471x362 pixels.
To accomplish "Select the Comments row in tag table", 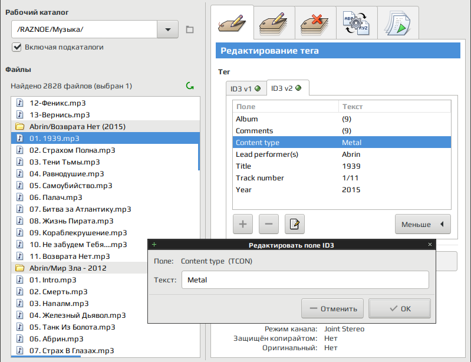I will point(342,131).
